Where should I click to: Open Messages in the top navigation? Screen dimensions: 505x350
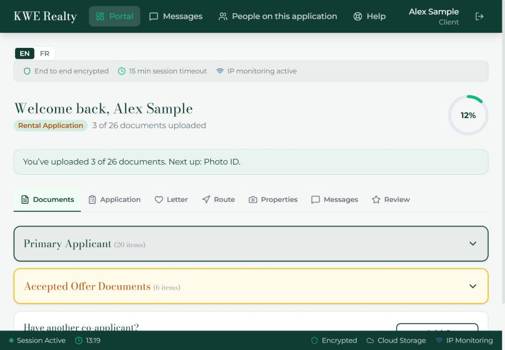tap(176, 16)
